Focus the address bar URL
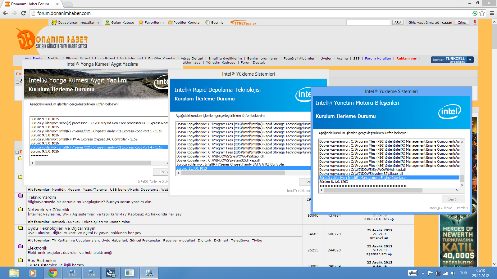This screenshot has width=497, height=279. 64,13
